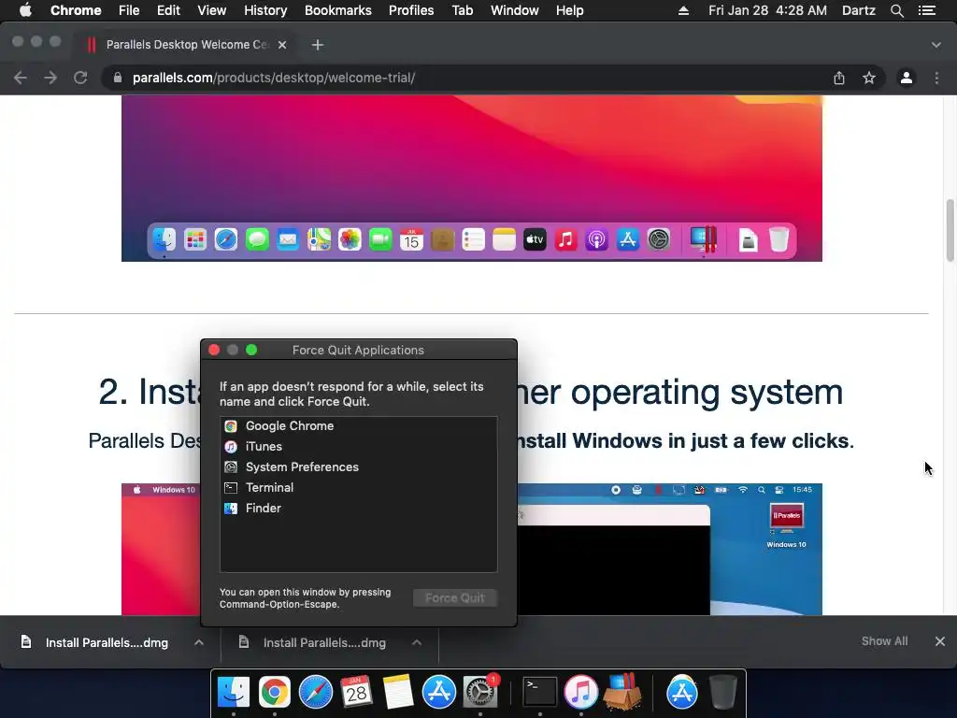Click Dartz user name in menu bar
The height and width of the screenshot is (718, 957).
858,10
